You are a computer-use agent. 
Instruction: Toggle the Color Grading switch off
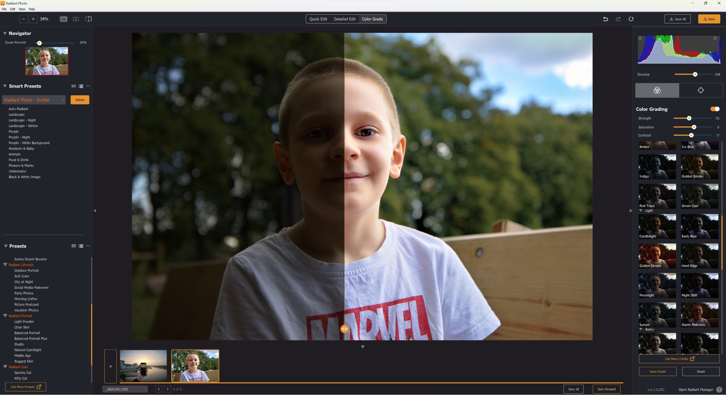715,109
